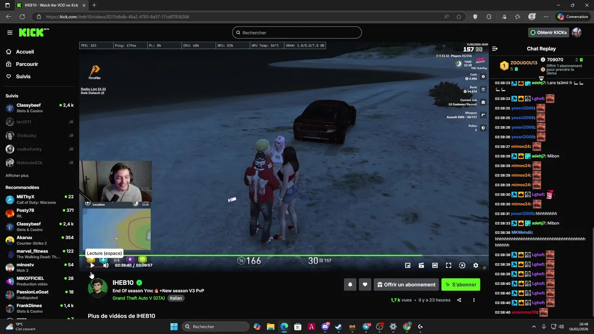The image size is (594, 334).
Task: Open MiiThyX recommended channel
Action: click(x=39, y=199)
